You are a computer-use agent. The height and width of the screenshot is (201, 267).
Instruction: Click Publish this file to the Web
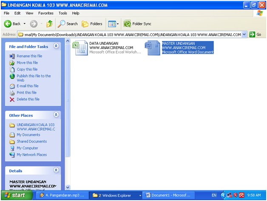click(x=34, y=78)
